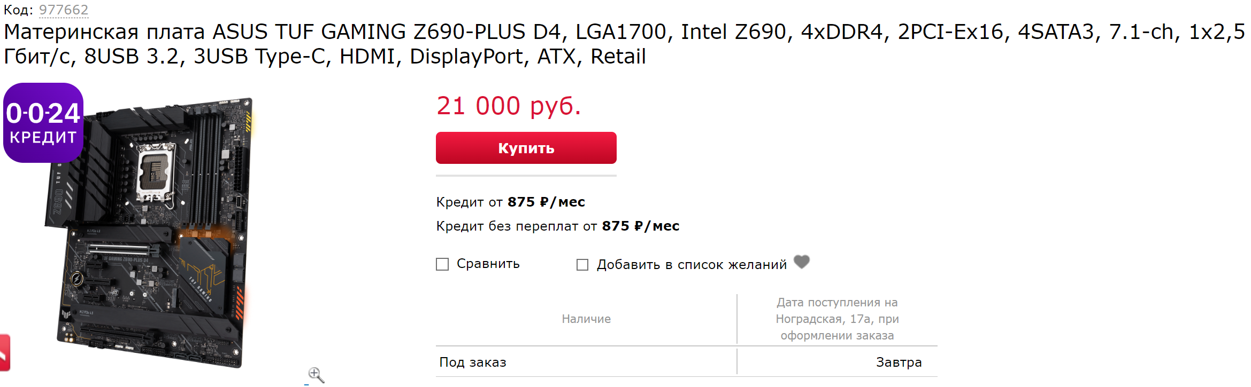Click the product code 977662
Screen dimensions: 1251x387
pyautogui.click(x=64, y=10)
